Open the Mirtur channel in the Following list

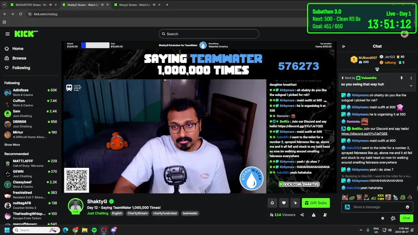pyautogui.click(x=31, y=134)
